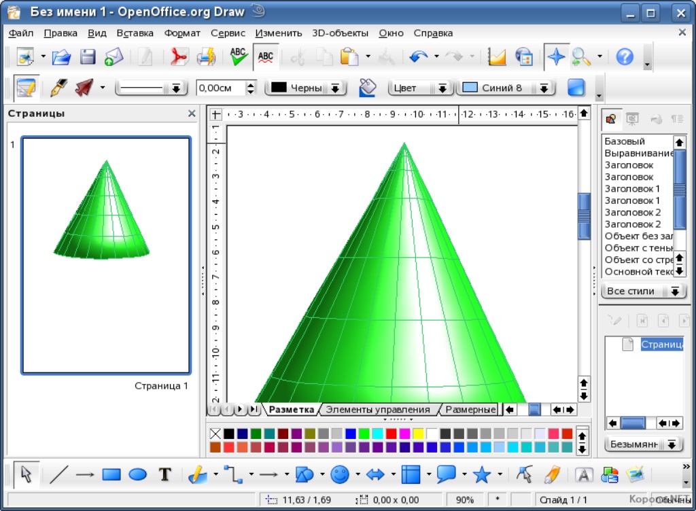Click the Paste clipboard icon
Screen dimensions: 696x511
tap(349, 57)
